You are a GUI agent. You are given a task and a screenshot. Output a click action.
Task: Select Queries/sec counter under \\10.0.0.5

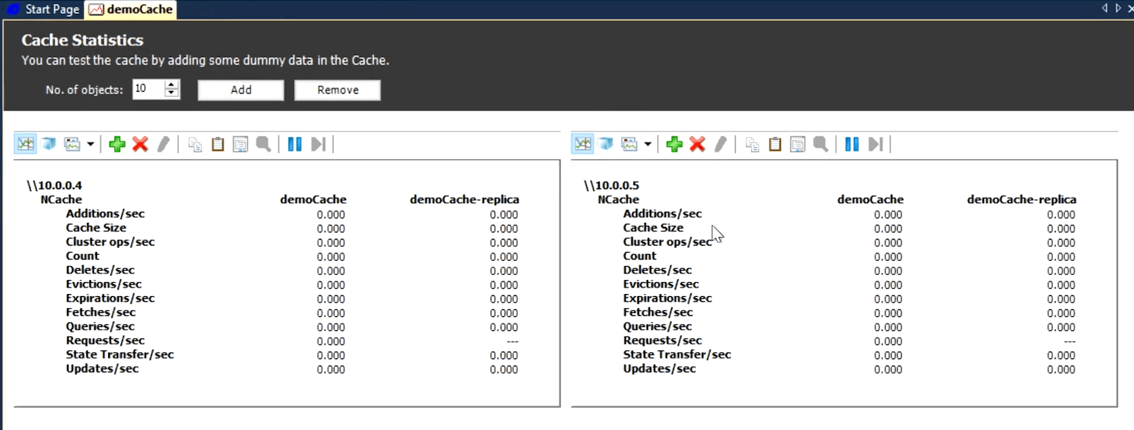[x=657, y=326]
